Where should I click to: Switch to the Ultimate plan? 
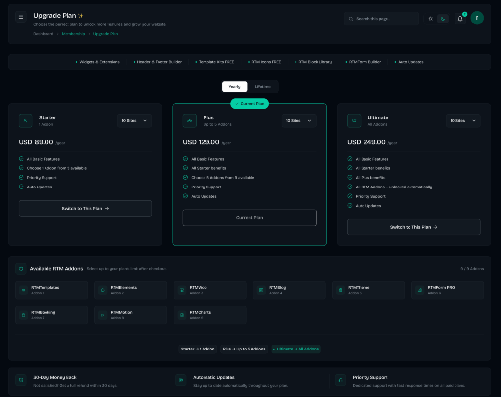coord(414,227)
